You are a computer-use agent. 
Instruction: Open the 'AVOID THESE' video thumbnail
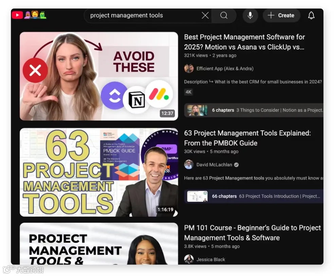click(99, 76)
